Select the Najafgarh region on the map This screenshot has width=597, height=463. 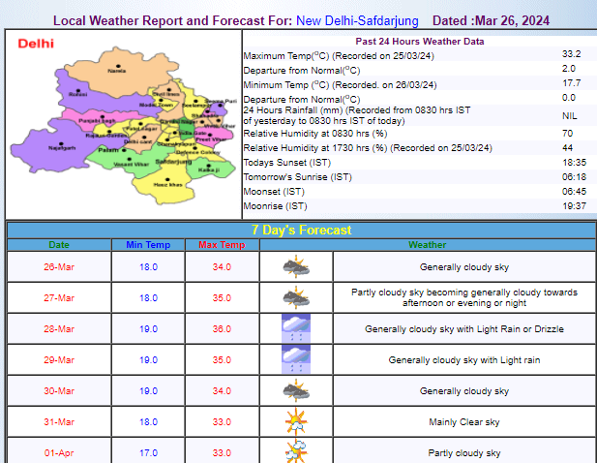pos(62,147)
